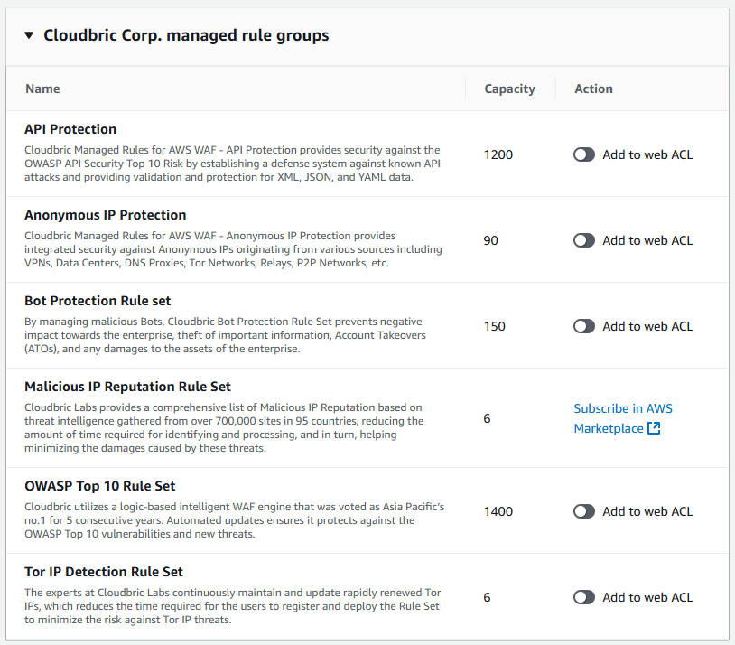The height and width of the screenshot is (645, 735).
Task: Switch on Tor IP Detection Rule Set toggle
Action: (584, 597)
